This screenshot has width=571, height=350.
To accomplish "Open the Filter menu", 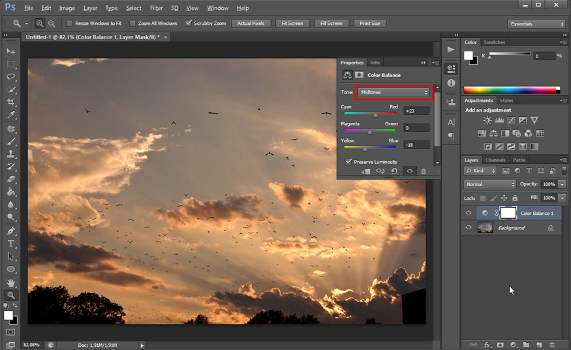I will pos(156,8).
